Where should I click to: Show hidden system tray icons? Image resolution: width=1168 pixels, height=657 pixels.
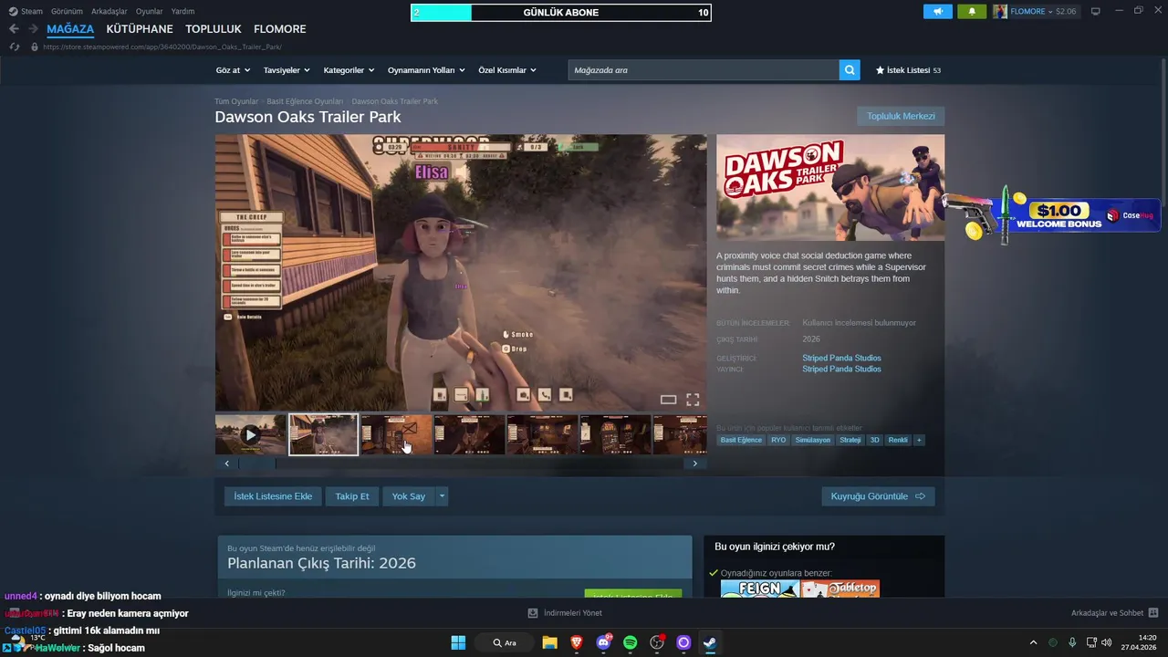(x=1033, y=642)
